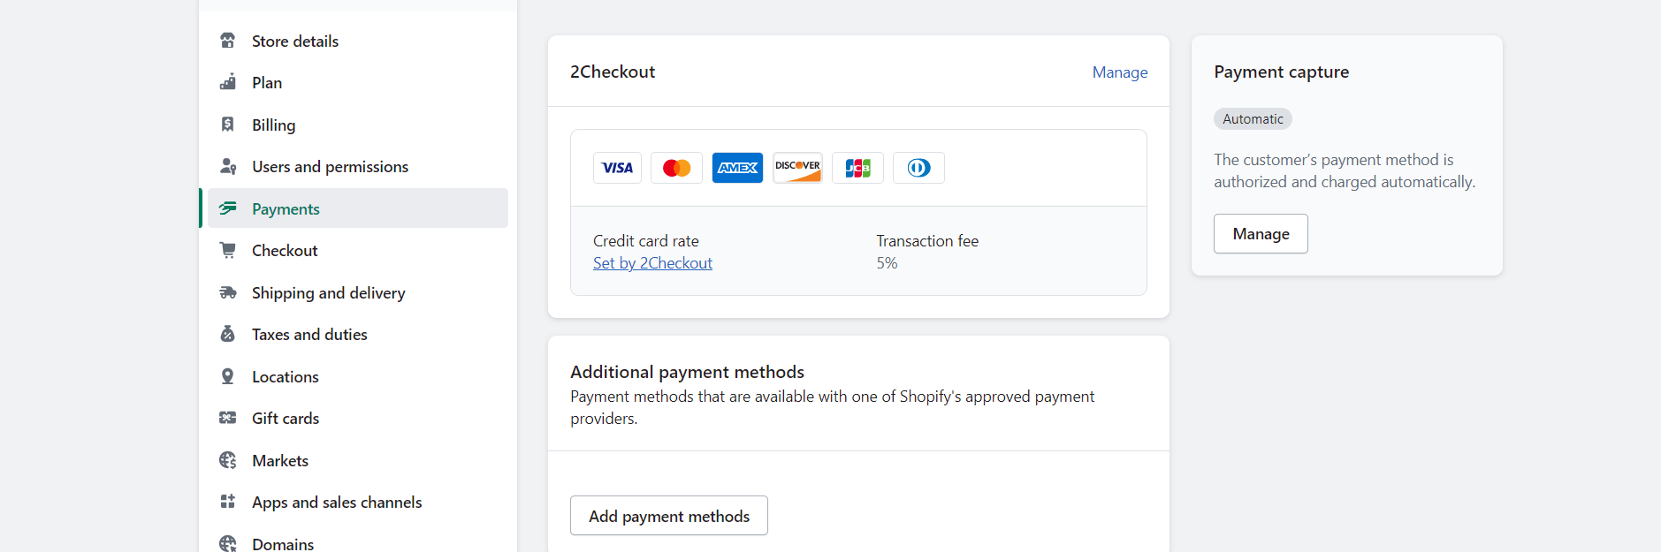Click the Visa card logo
1661x552 pixels.
617,168
